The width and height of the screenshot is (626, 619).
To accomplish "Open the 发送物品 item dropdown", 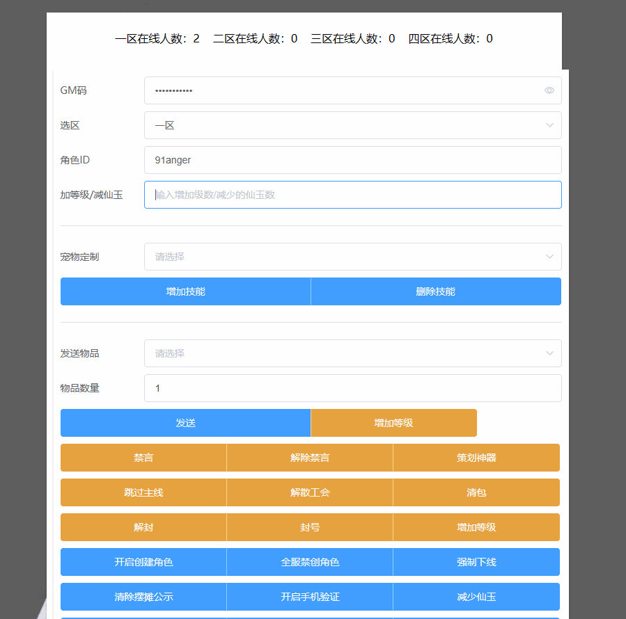I will 352,353.
